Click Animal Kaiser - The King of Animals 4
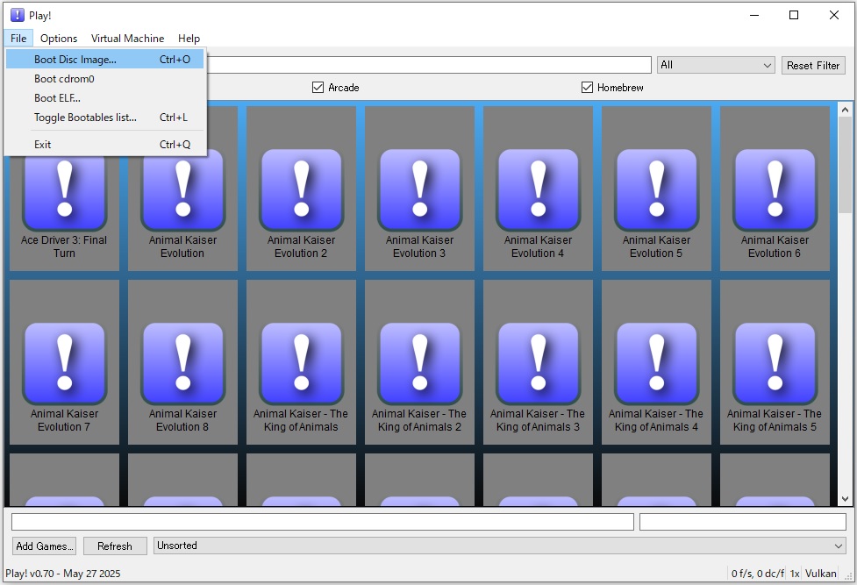This screenshot has height=585, width=857. coord(656,362)
